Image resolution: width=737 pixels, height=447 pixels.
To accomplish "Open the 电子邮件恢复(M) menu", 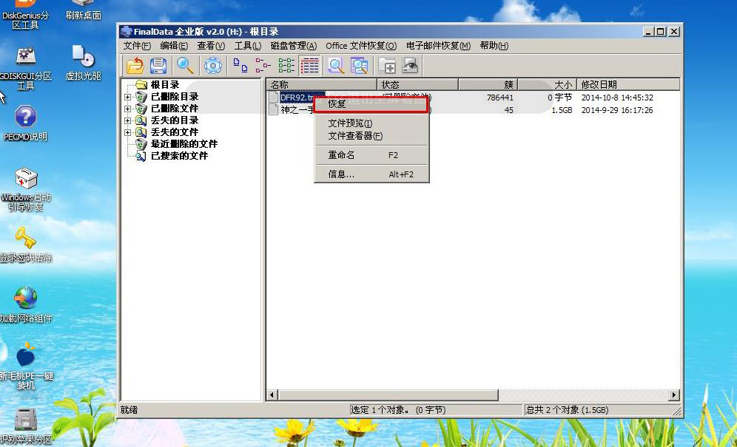I will point(438,46).
